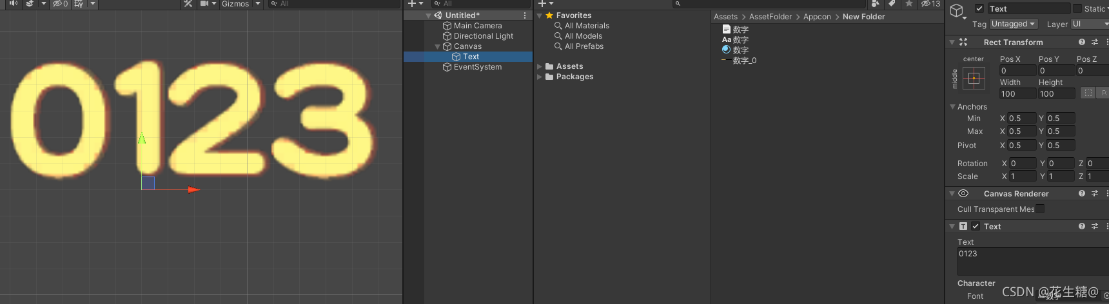Click the Pos X input field

click(1017, 71)
